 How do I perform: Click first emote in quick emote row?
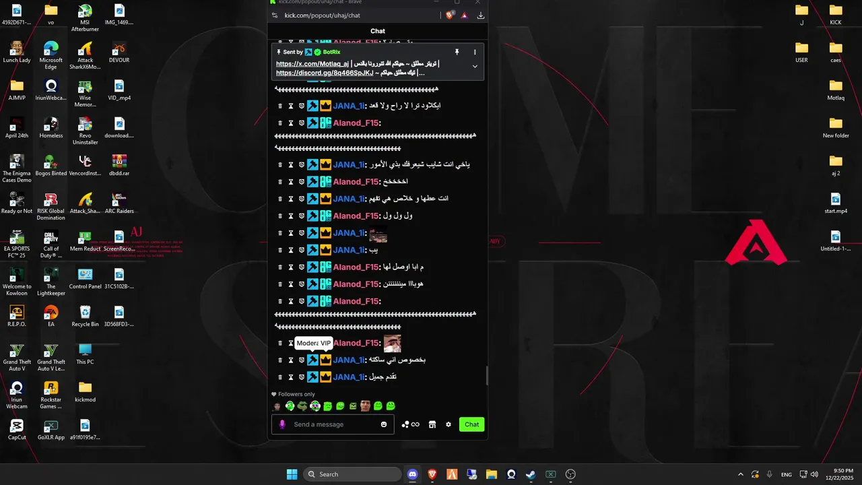(277, 406)
